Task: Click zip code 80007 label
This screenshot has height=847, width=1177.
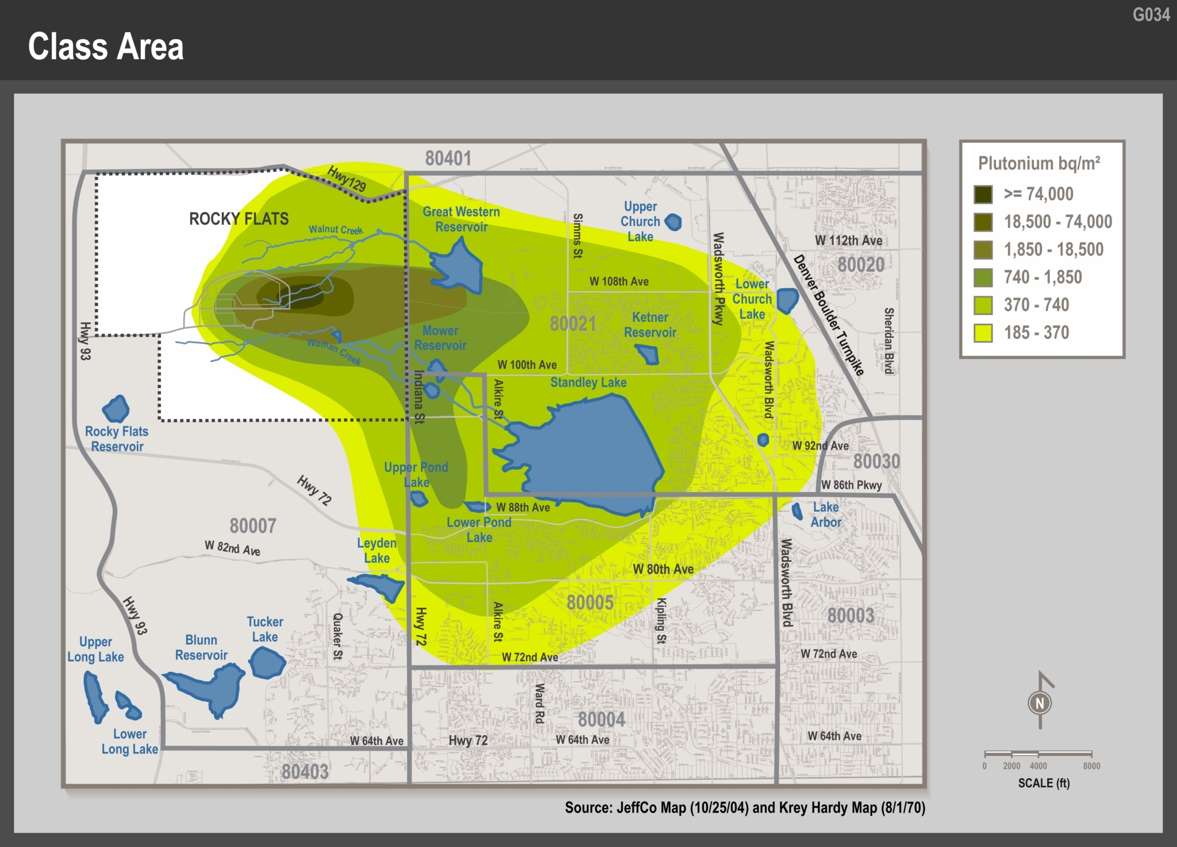Action: pyautogui.click(x=253, y=525)
